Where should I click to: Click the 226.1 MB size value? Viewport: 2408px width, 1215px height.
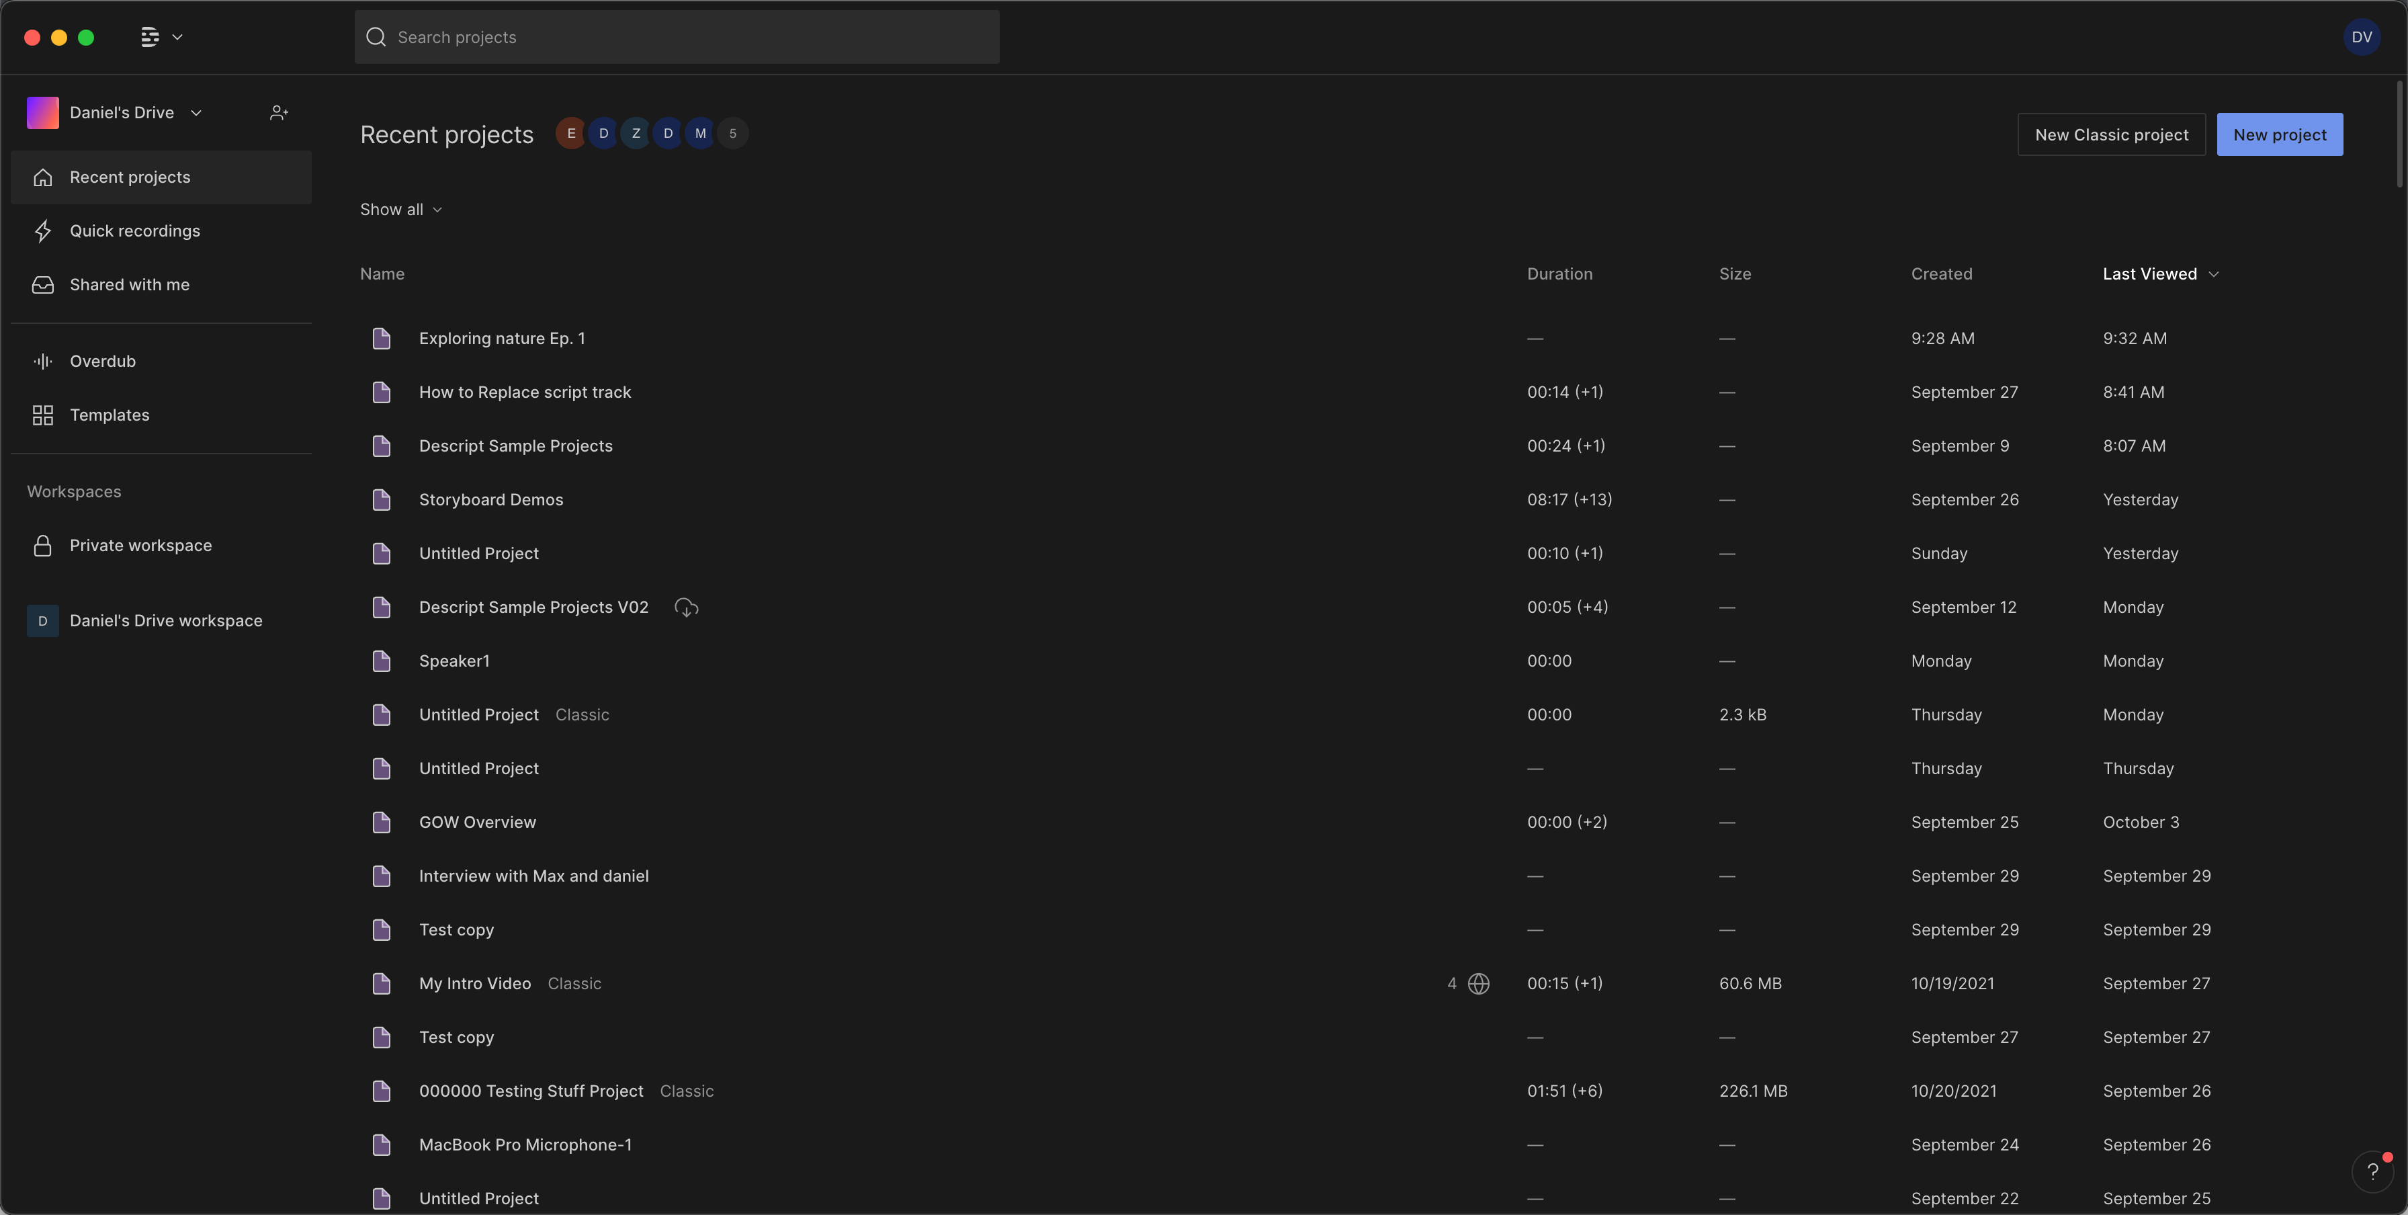(1753, 1091)
